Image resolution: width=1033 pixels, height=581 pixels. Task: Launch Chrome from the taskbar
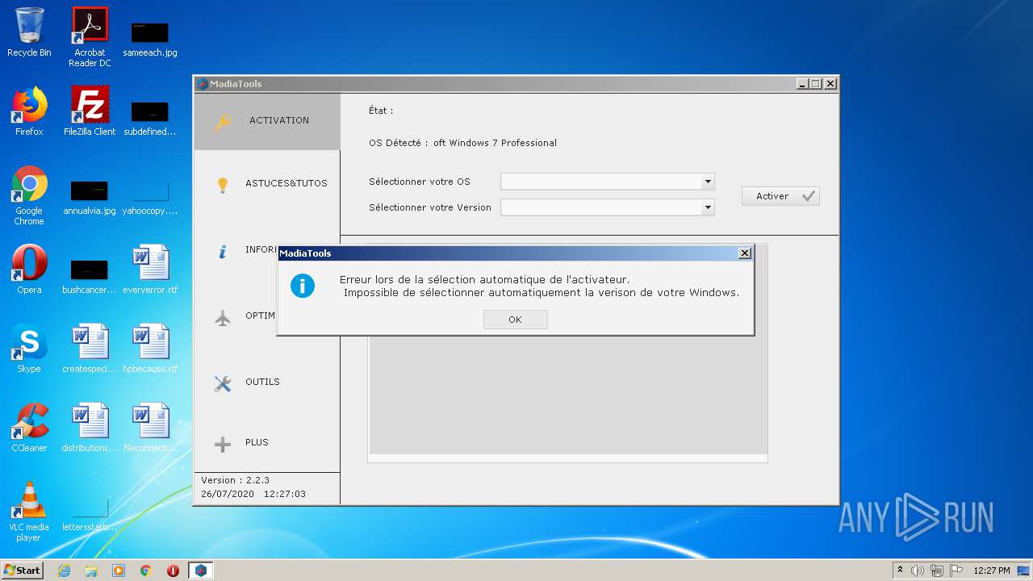(x=146, y=571)
